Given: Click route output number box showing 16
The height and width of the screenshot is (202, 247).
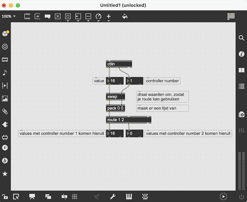Looking at the screenshot, I should pos(115,134).
